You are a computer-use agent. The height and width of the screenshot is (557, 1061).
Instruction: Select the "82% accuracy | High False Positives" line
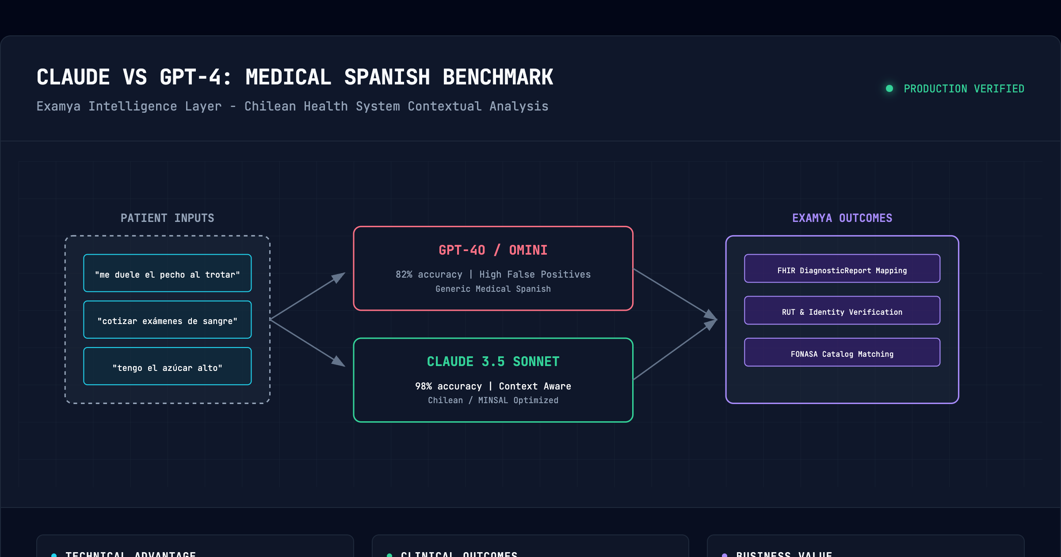click(x=493, y=275)
